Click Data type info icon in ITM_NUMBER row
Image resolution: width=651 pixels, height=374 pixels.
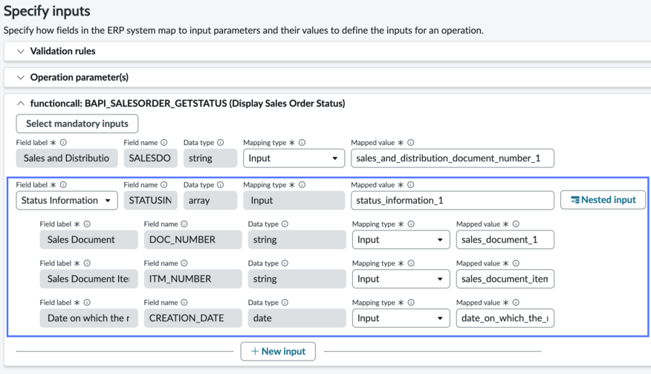click(x=285, y=263)
